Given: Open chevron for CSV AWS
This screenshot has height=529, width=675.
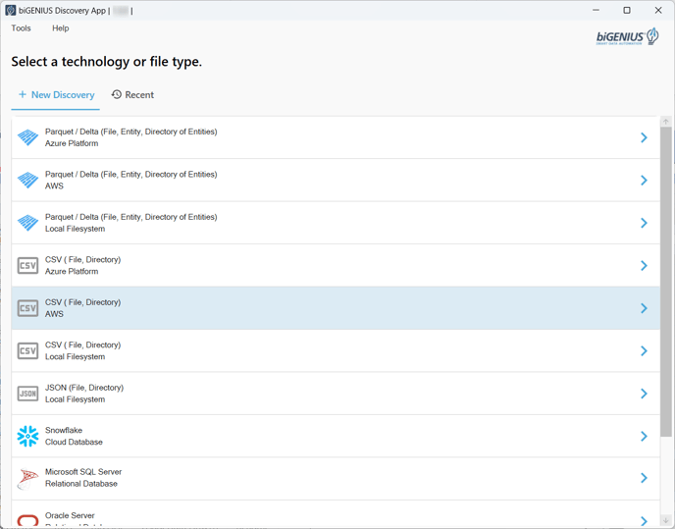Looking at the screenshot, I should pyautogui.click(x=644, y=308).
